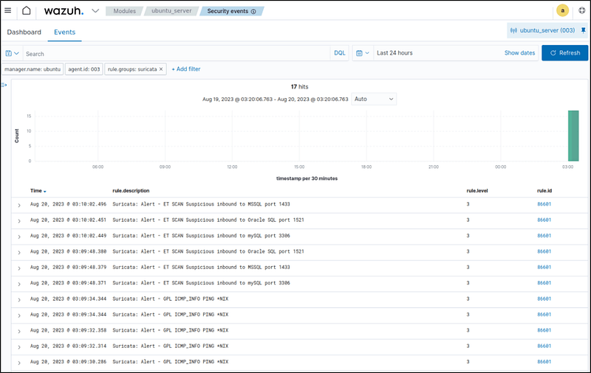Click the home icon in header
Viewport: 591px width, 373px height.
27,10
